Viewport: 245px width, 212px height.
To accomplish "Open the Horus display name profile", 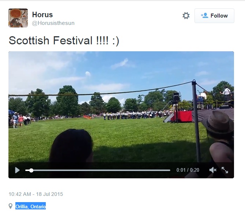I will (42, 15).
